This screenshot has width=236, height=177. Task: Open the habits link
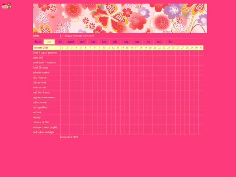click(36, 36)
